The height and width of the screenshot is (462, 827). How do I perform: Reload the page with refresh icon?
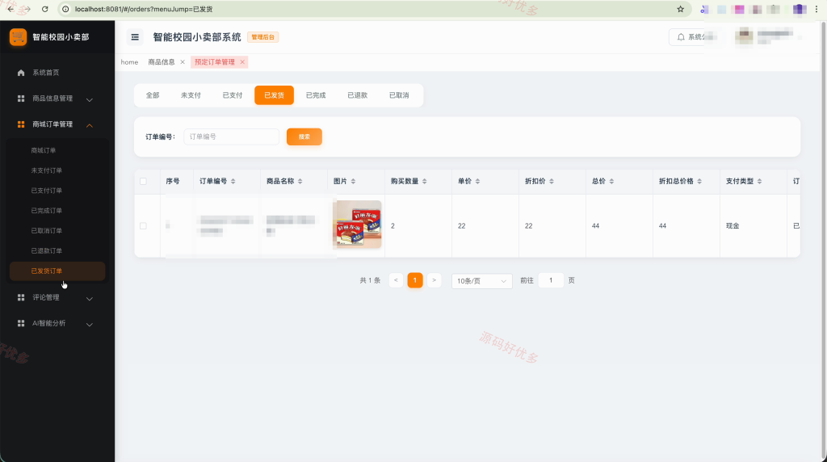(x=45, y=9)
